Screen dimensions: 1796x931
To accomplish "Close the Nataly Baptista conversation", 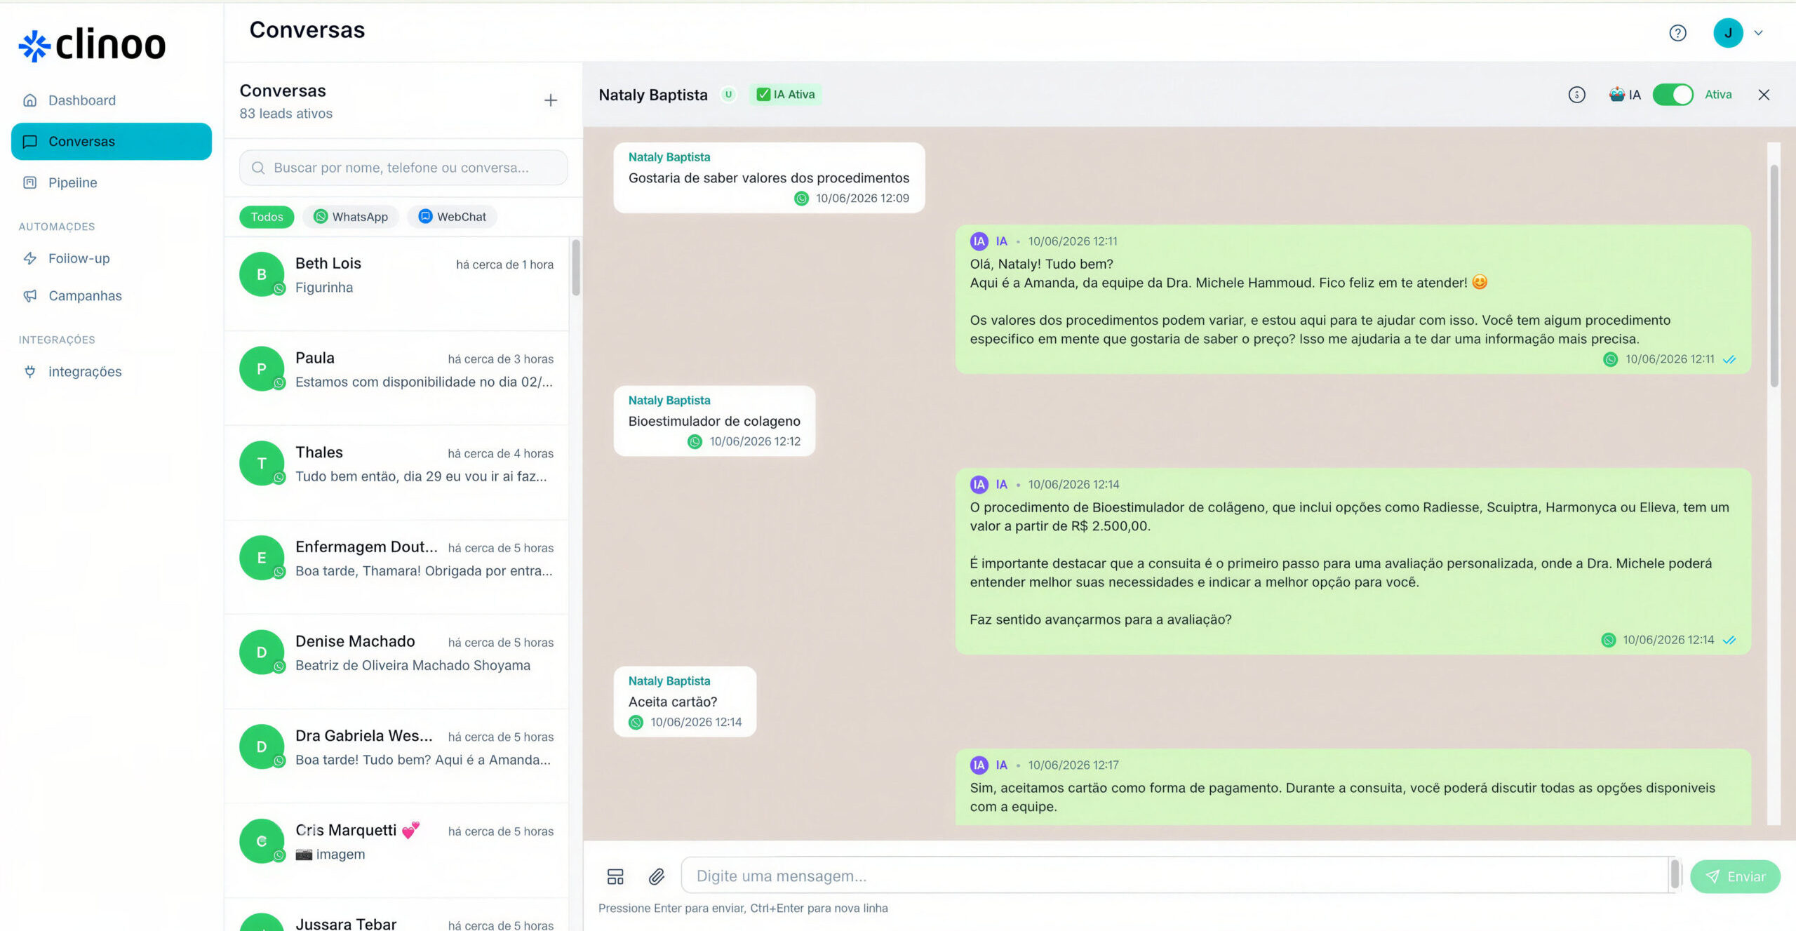I will [1764, 95].
